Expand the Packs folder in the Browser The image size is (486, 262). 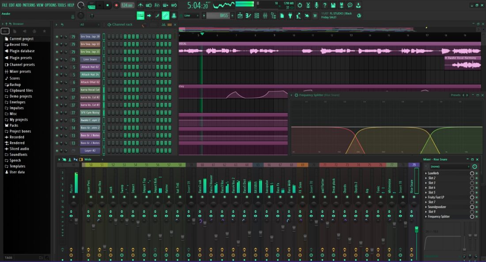[x=15, y=125]
